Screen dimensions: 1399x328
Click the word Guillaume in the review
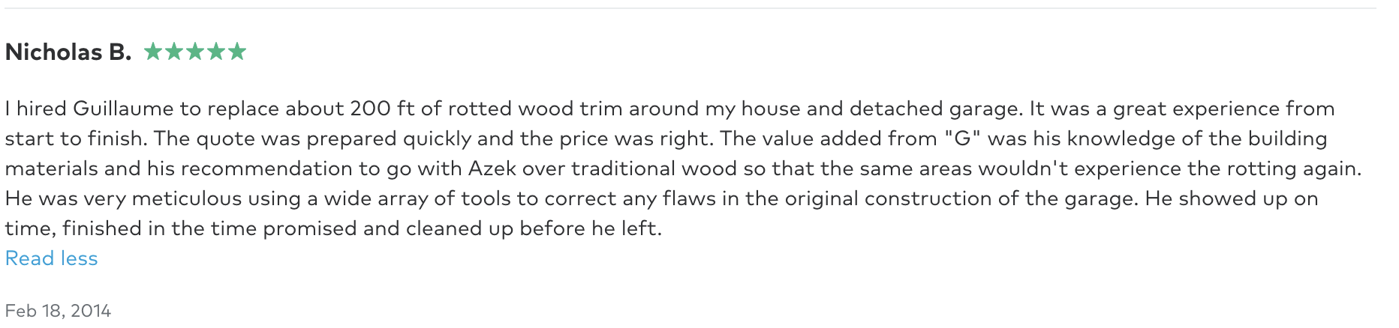pos(123,109)
